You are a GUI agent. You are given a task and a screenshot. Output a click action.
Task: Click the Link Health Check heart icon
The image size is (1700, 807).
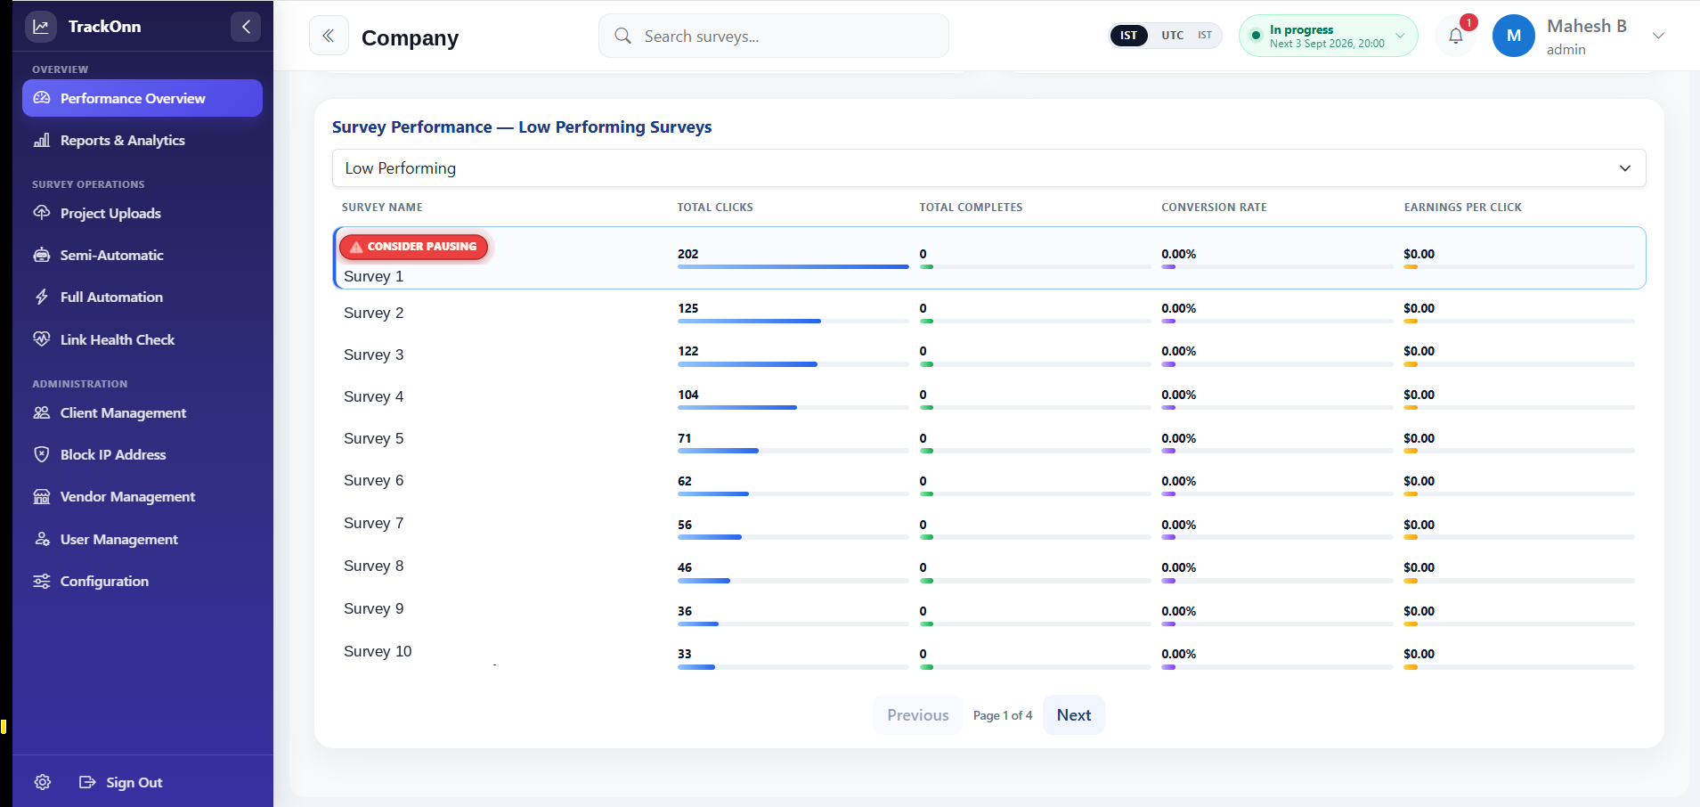pos(42,339)
